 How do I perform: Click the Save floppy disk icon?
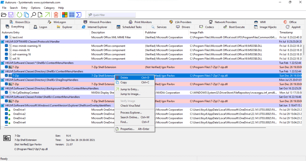[x=11, y=15]
